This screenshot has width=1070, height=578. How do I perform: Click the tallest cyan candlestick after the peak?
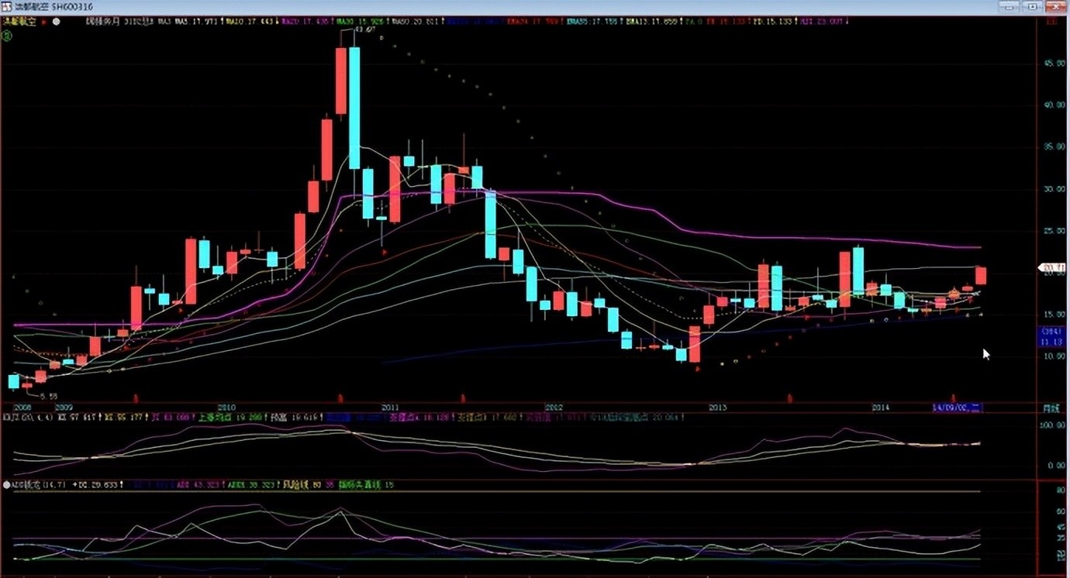coord(354,108)
